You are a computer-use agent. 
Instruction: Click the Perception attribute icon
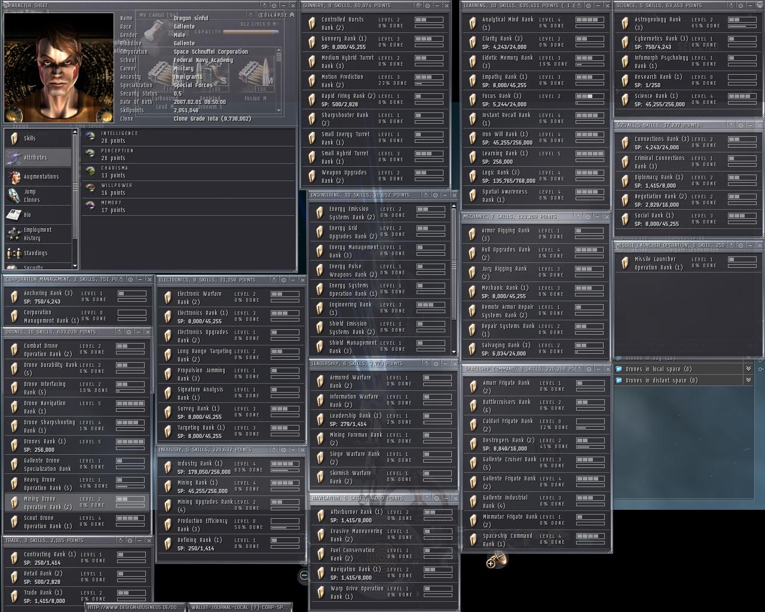click(90, 154)
